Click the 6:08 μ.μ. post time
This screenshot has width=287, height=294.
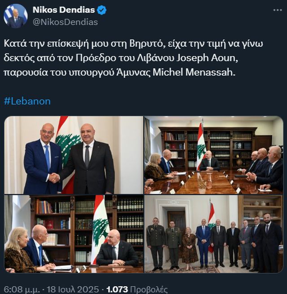pyautogui.click(x=22, y=290)
